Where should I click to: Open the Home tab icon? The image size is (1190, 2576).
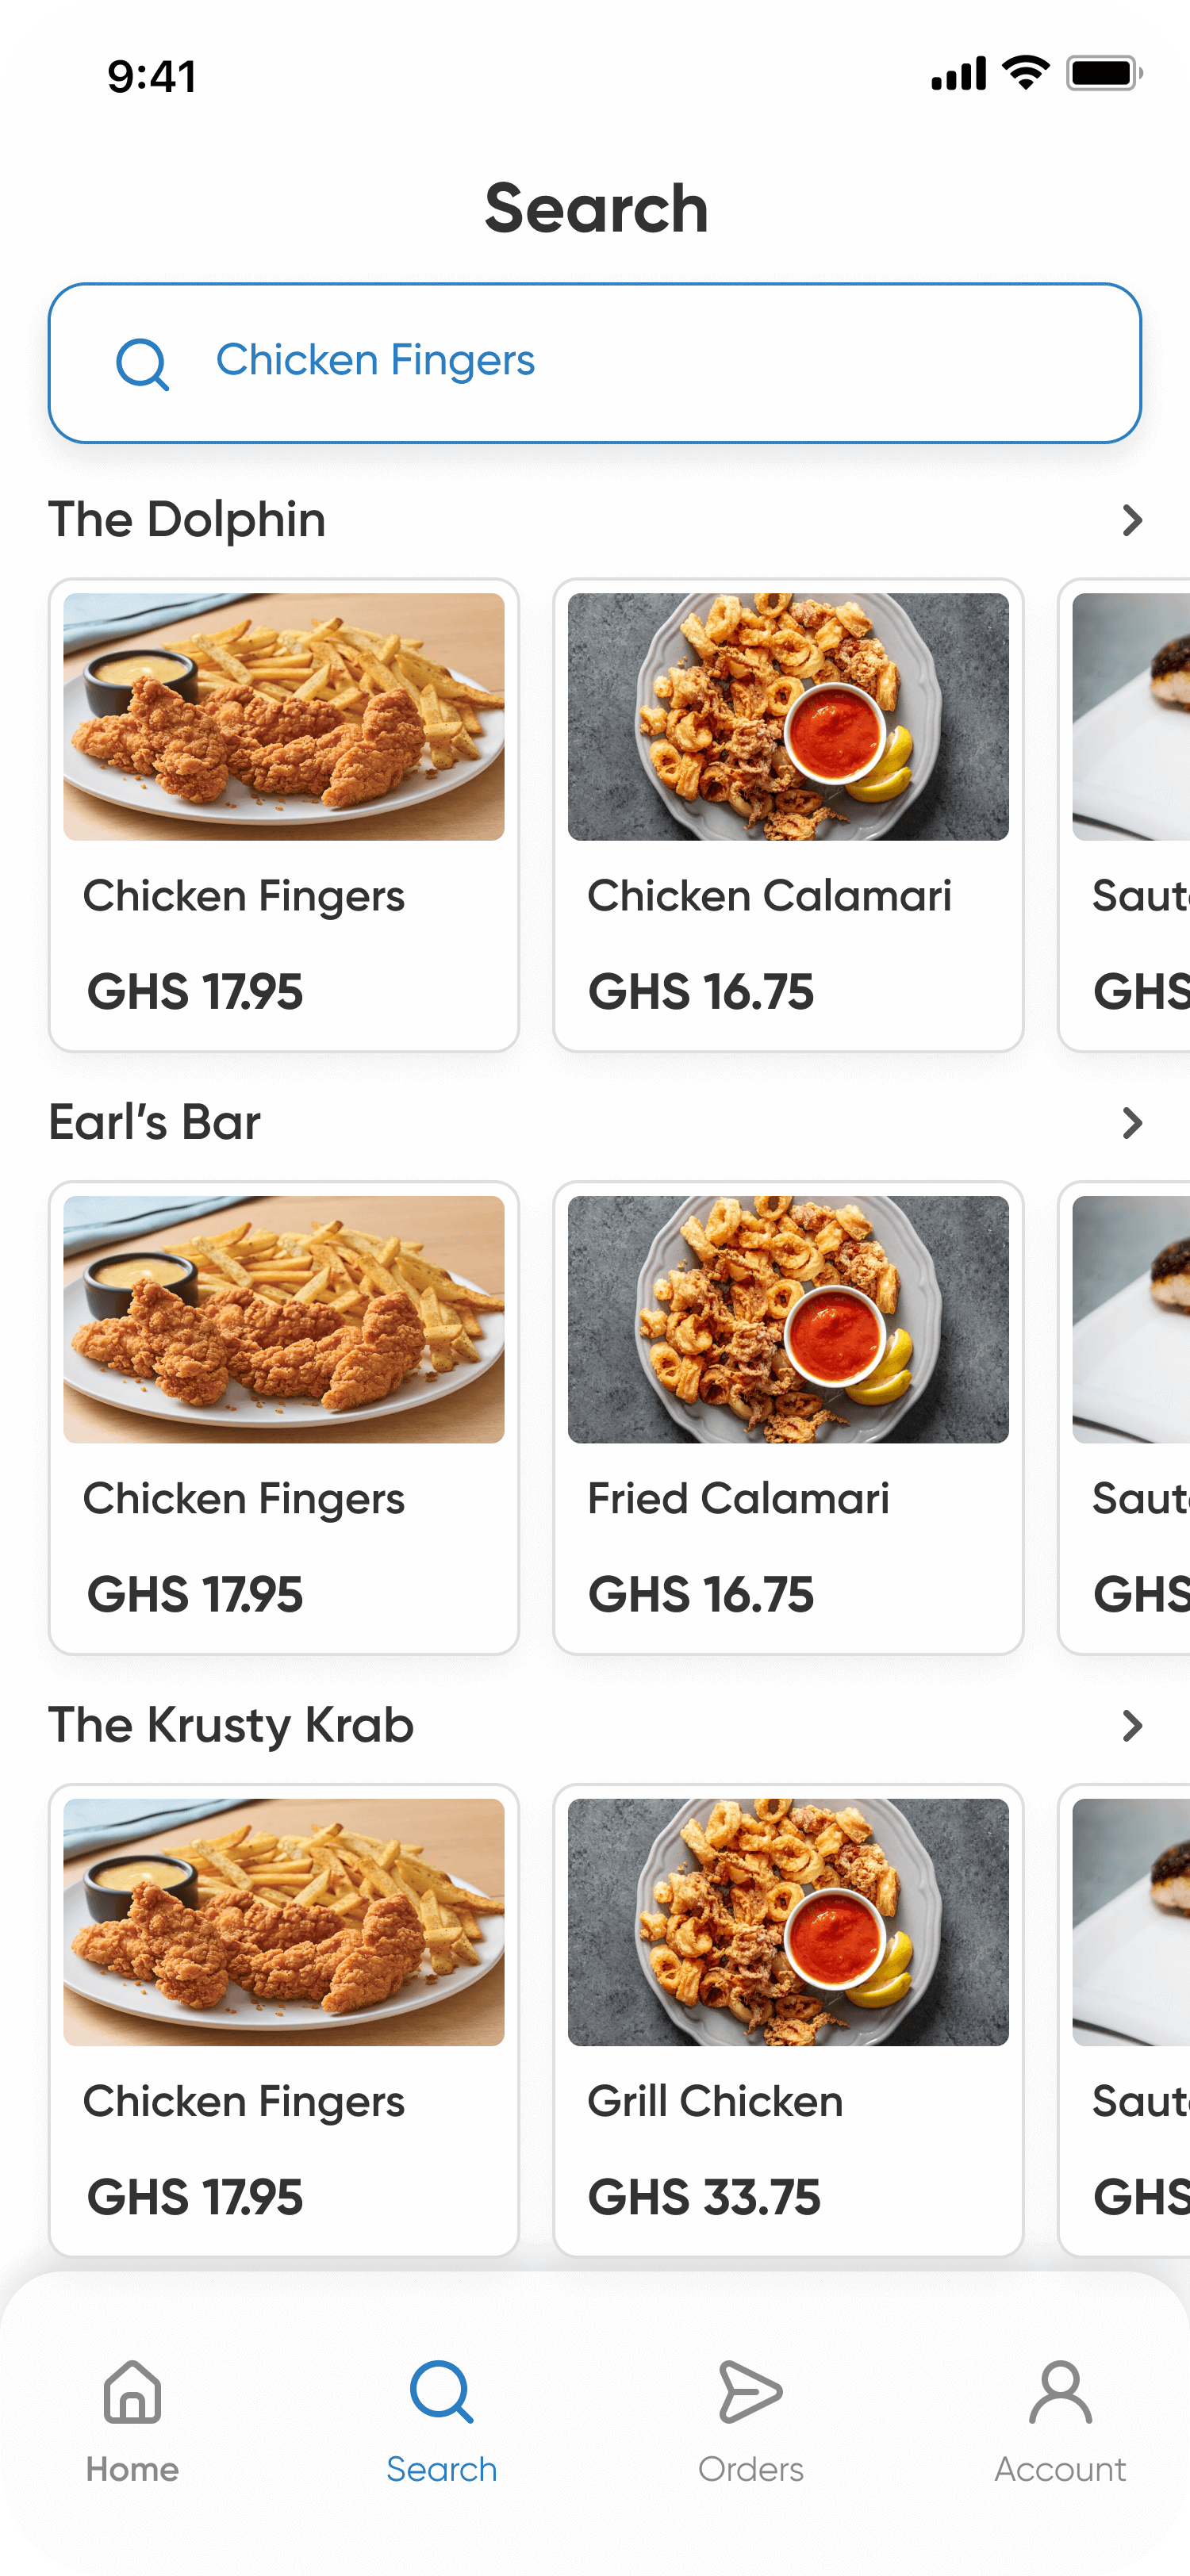pos(132,2393)
